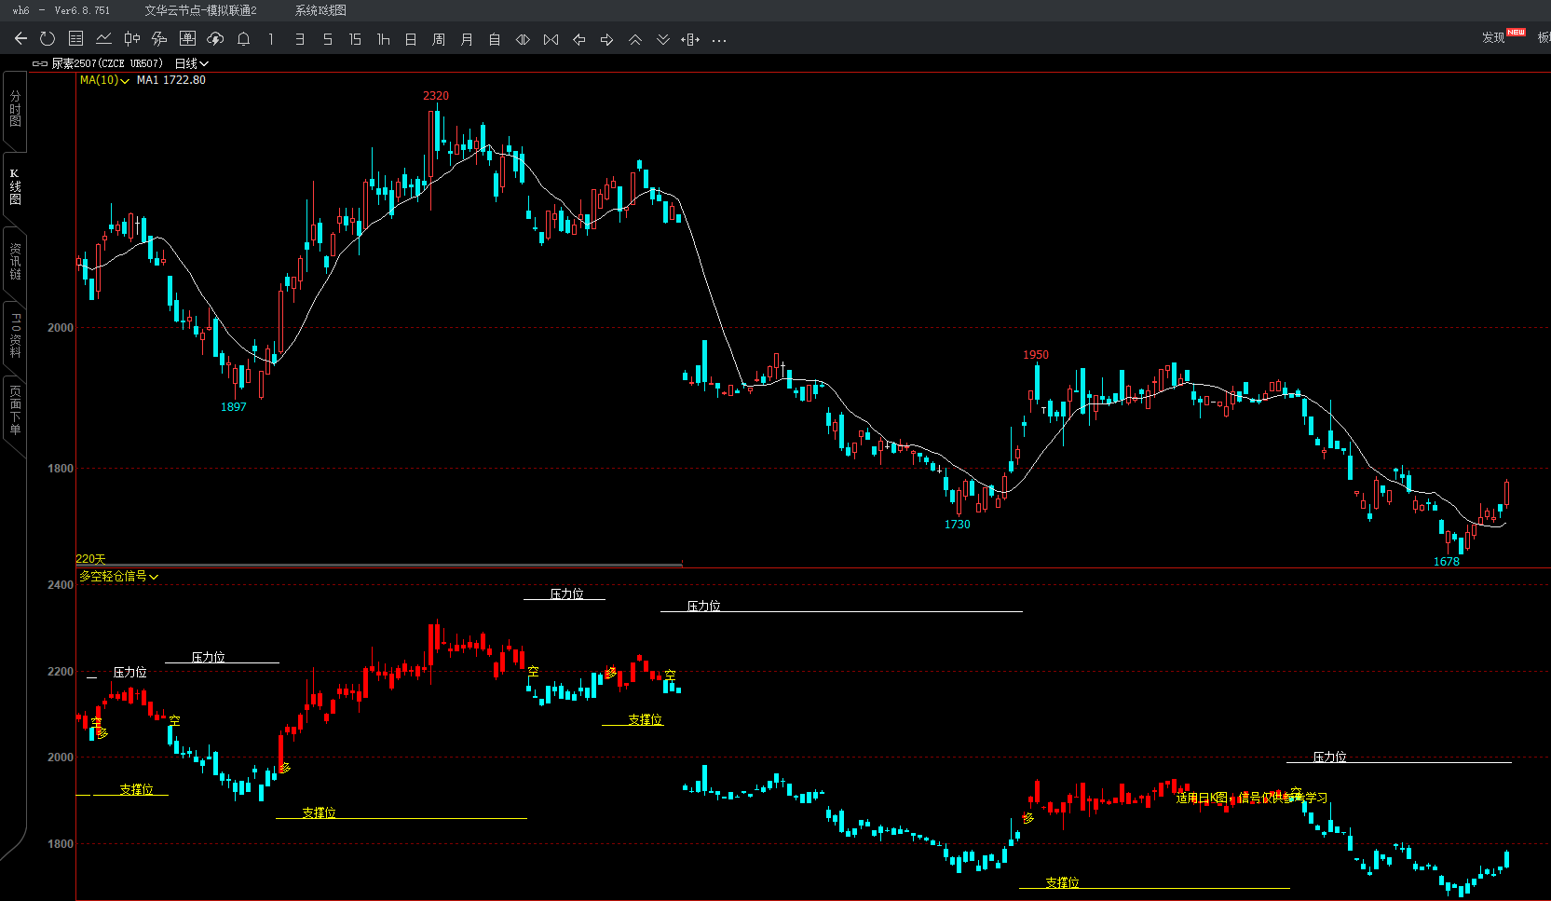Open the 发现 discover button

pyautogui.click(x=1493, y=37)
